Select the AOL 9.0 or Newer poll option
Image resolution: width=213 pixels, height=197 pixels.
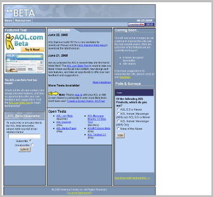tap(118, 109)
